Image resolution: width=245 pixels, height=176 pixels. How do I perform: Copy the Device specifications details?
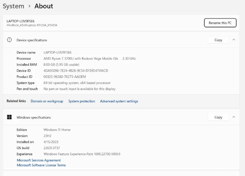218,40
